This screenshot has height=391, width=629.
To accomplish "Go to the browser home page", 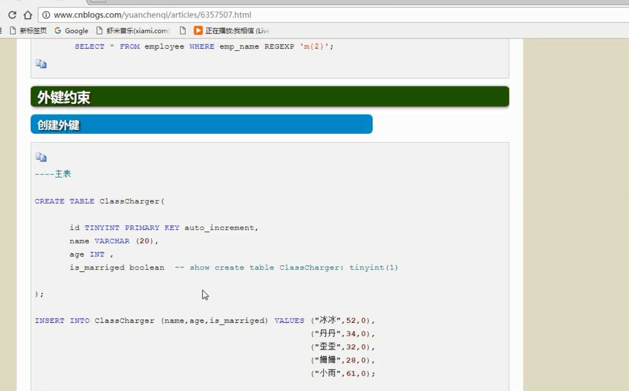I will pos(28,15).
